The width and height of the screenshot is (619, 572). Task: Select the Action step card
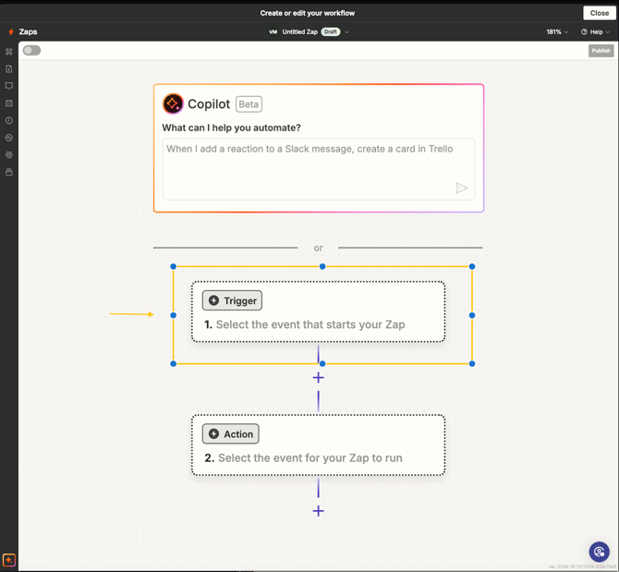coord(318,444)
